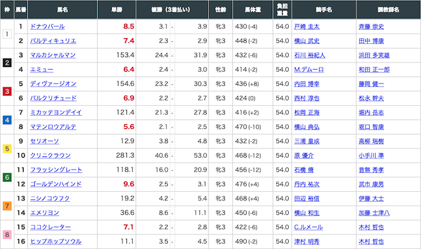The image size is (421, 249).
Task: Open horse link バルクリチュード
Action: coord(53,98)
